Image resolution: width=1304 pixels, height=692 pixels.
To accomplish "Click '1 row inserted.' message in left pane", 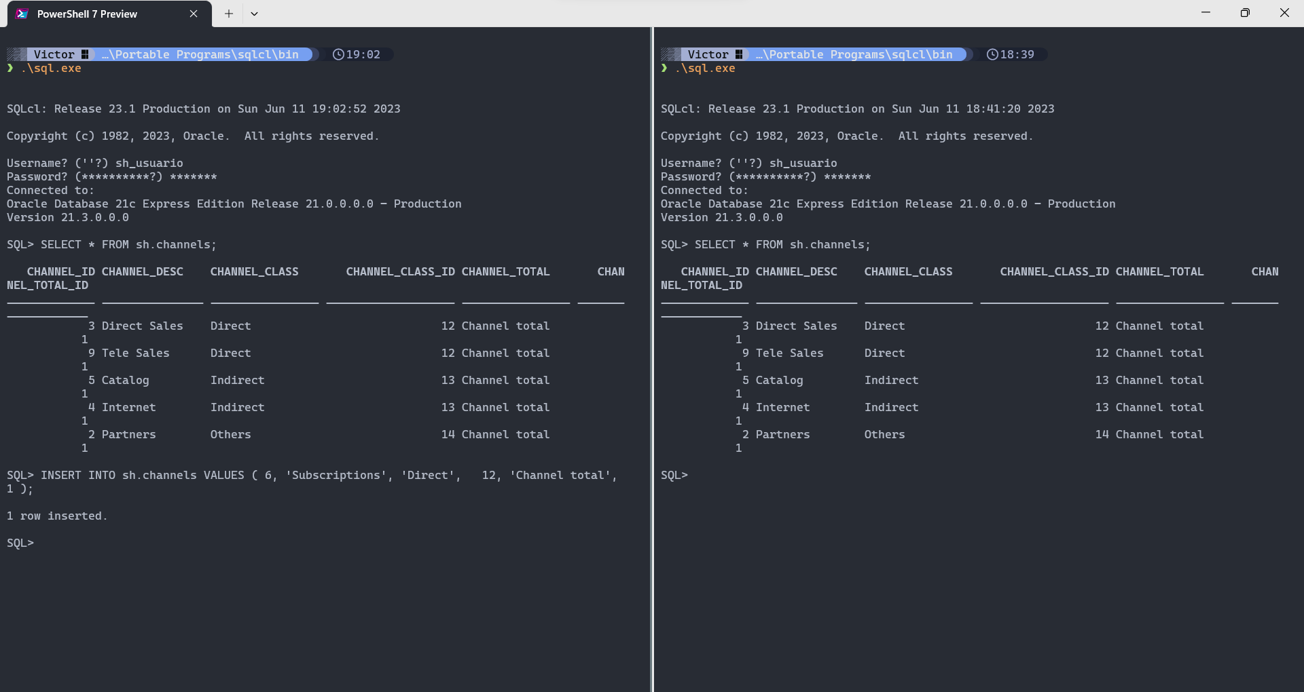I will 57,516.
